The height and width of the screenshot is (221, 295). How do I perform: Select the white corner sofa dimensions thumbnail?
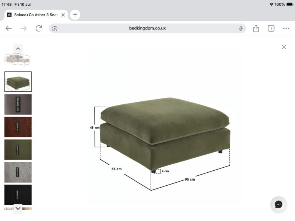[17, 59]
